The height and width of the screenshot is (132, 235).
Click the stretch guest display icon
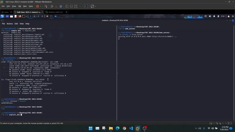[92, 6]
